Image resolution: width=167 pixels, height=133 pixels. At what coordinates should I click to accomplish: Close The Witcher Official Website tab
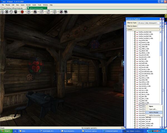point(26,8)
